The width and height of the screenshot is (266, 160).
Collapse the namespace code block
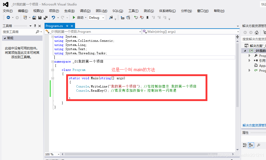(53, 62)
